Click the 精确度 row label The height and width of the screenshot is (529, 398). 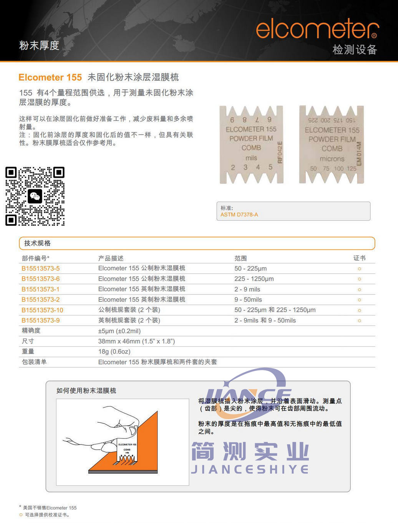coord(31,331)
